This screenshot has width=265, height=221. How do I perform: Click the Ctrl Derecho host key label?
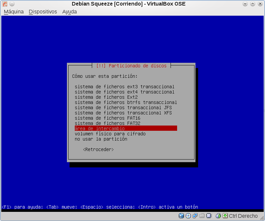[243, 216]
